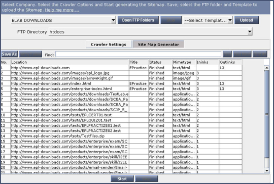Click the Status column header
The width and height of the screenshot is (274, 184).
click(x=160, y=62)
